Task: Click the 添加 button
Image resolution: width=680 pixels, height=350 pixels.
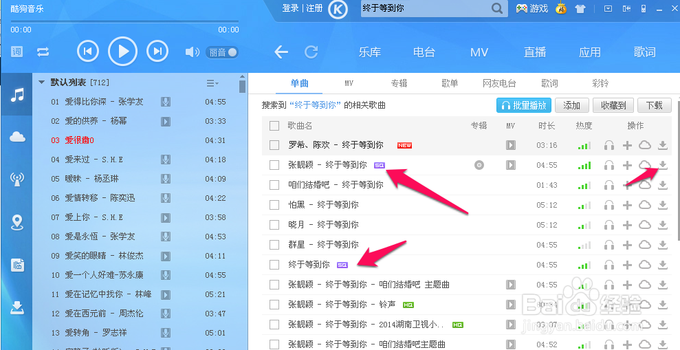Action: click(x=571, y=105)
